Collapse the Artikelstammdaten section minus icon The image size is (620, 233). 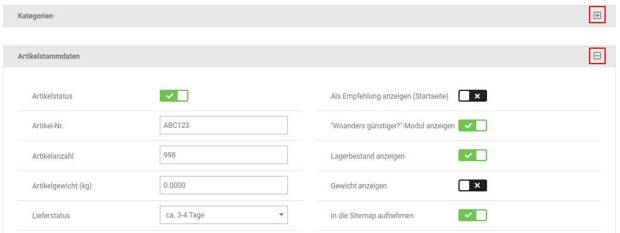597,56
